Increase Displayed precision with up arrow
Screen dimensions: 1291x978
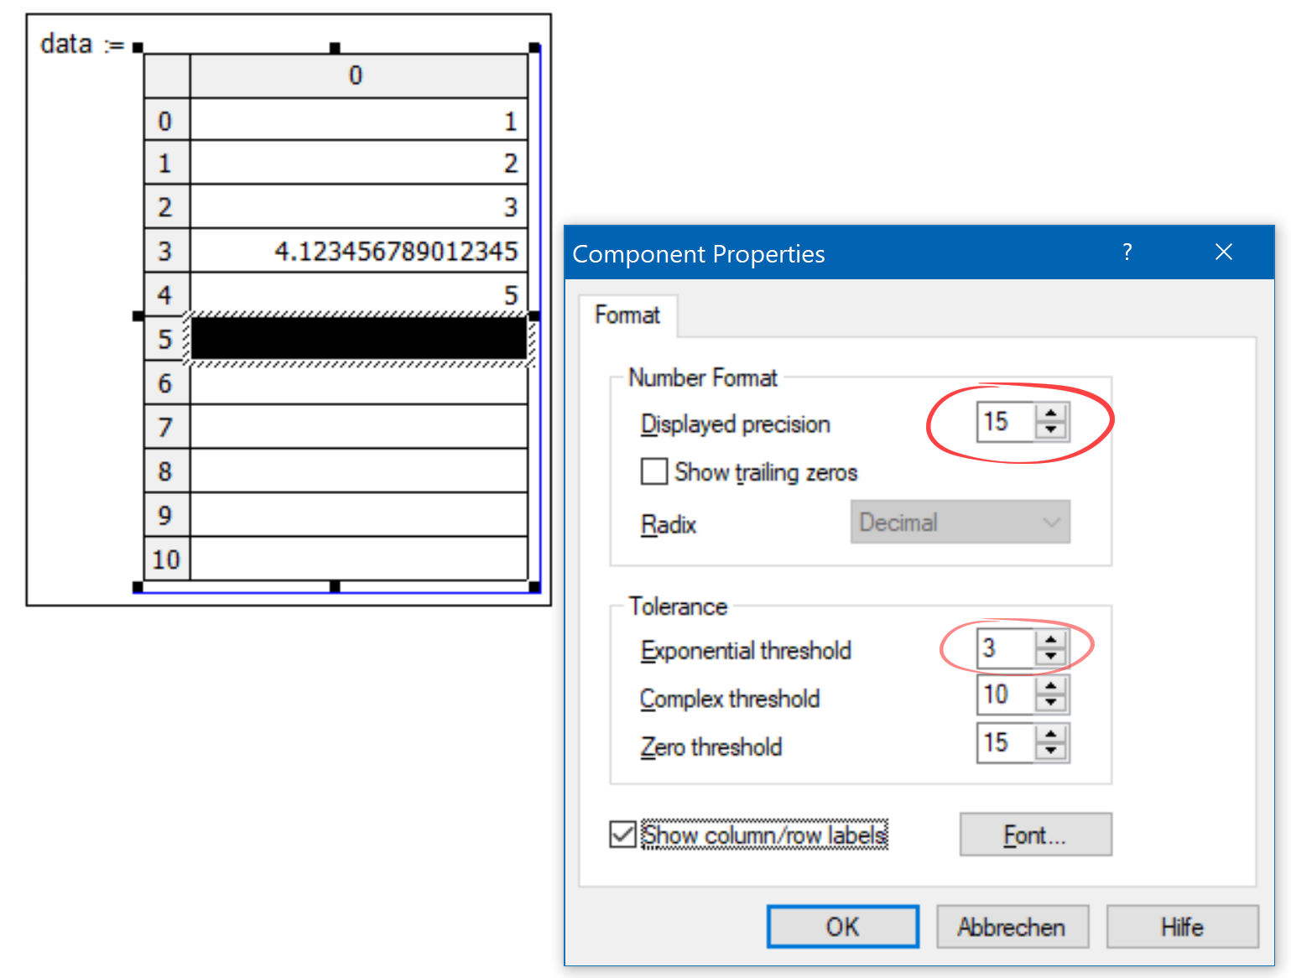click(x=1051, y=413)
